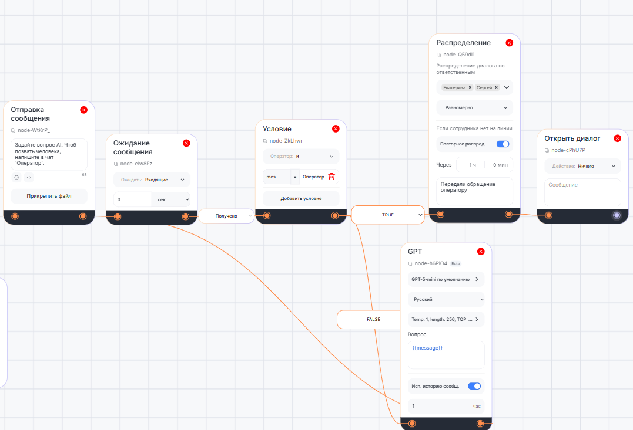Remove Екатерина tag from responsible list
This screenshot has width=633, height=430.
coord(470,87)
